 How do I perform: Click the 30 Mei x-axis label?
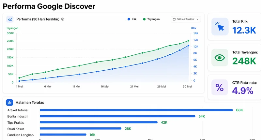click(187, 87)
